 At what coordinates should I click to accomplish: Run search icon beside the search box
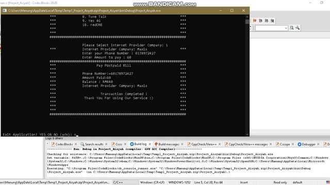[x=291, y=28]
